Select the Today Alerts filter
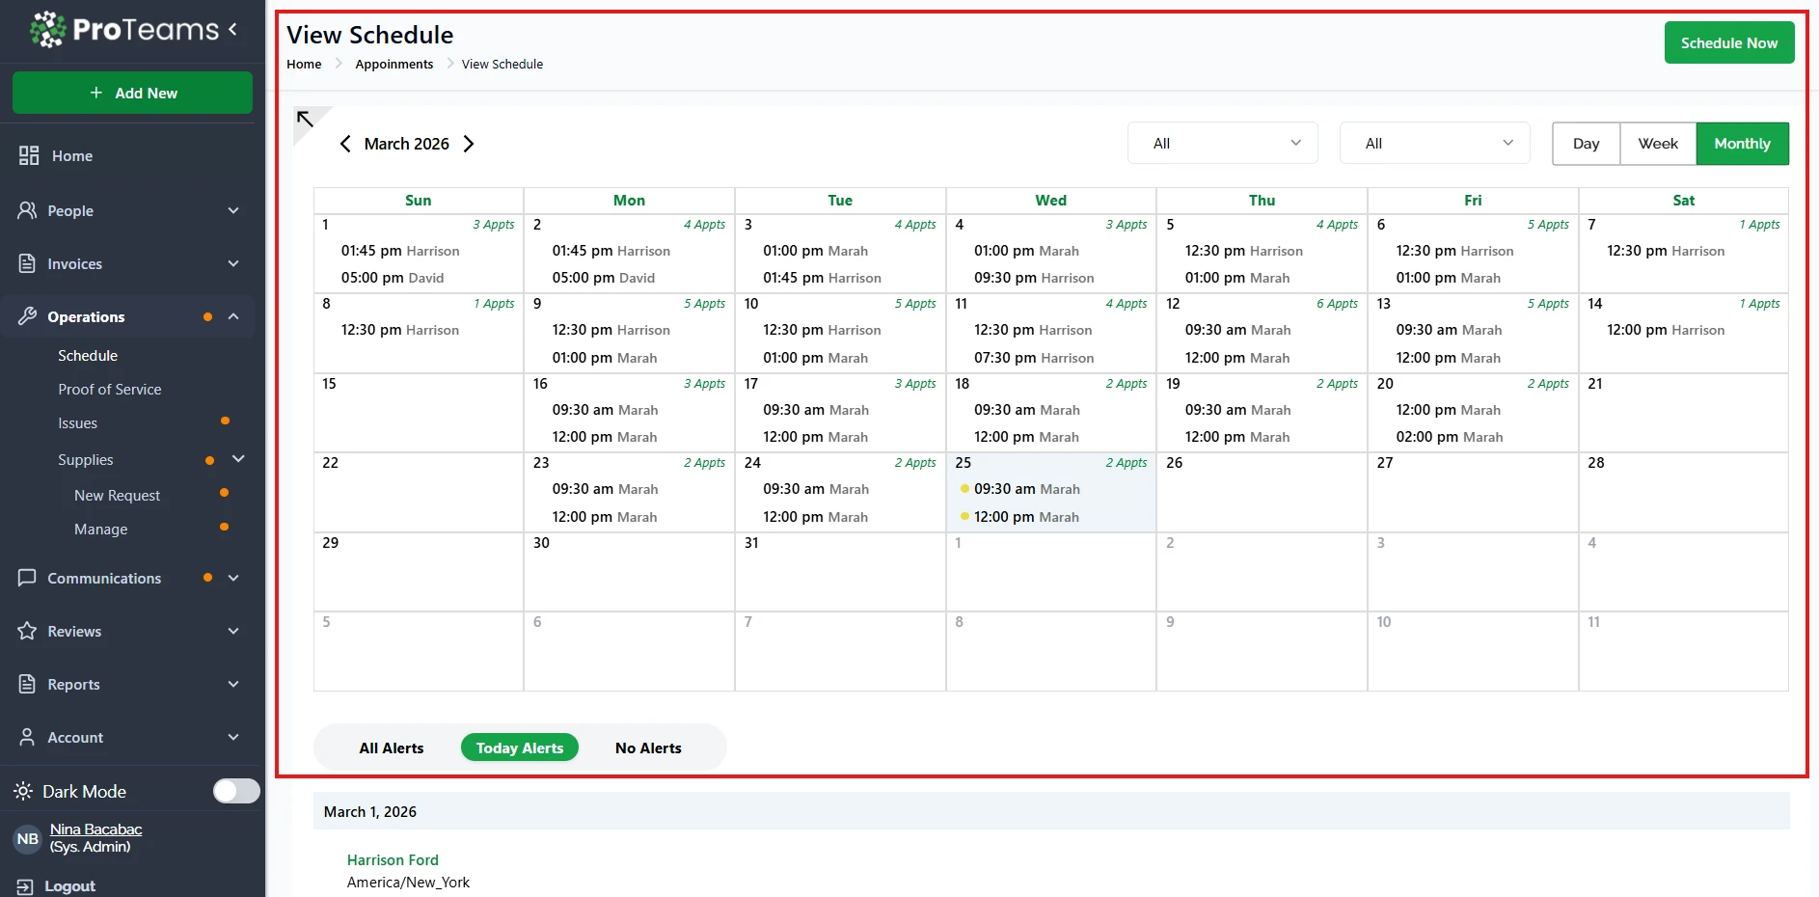This screenshot has width=1819, height=897. (x=519, y=747)
